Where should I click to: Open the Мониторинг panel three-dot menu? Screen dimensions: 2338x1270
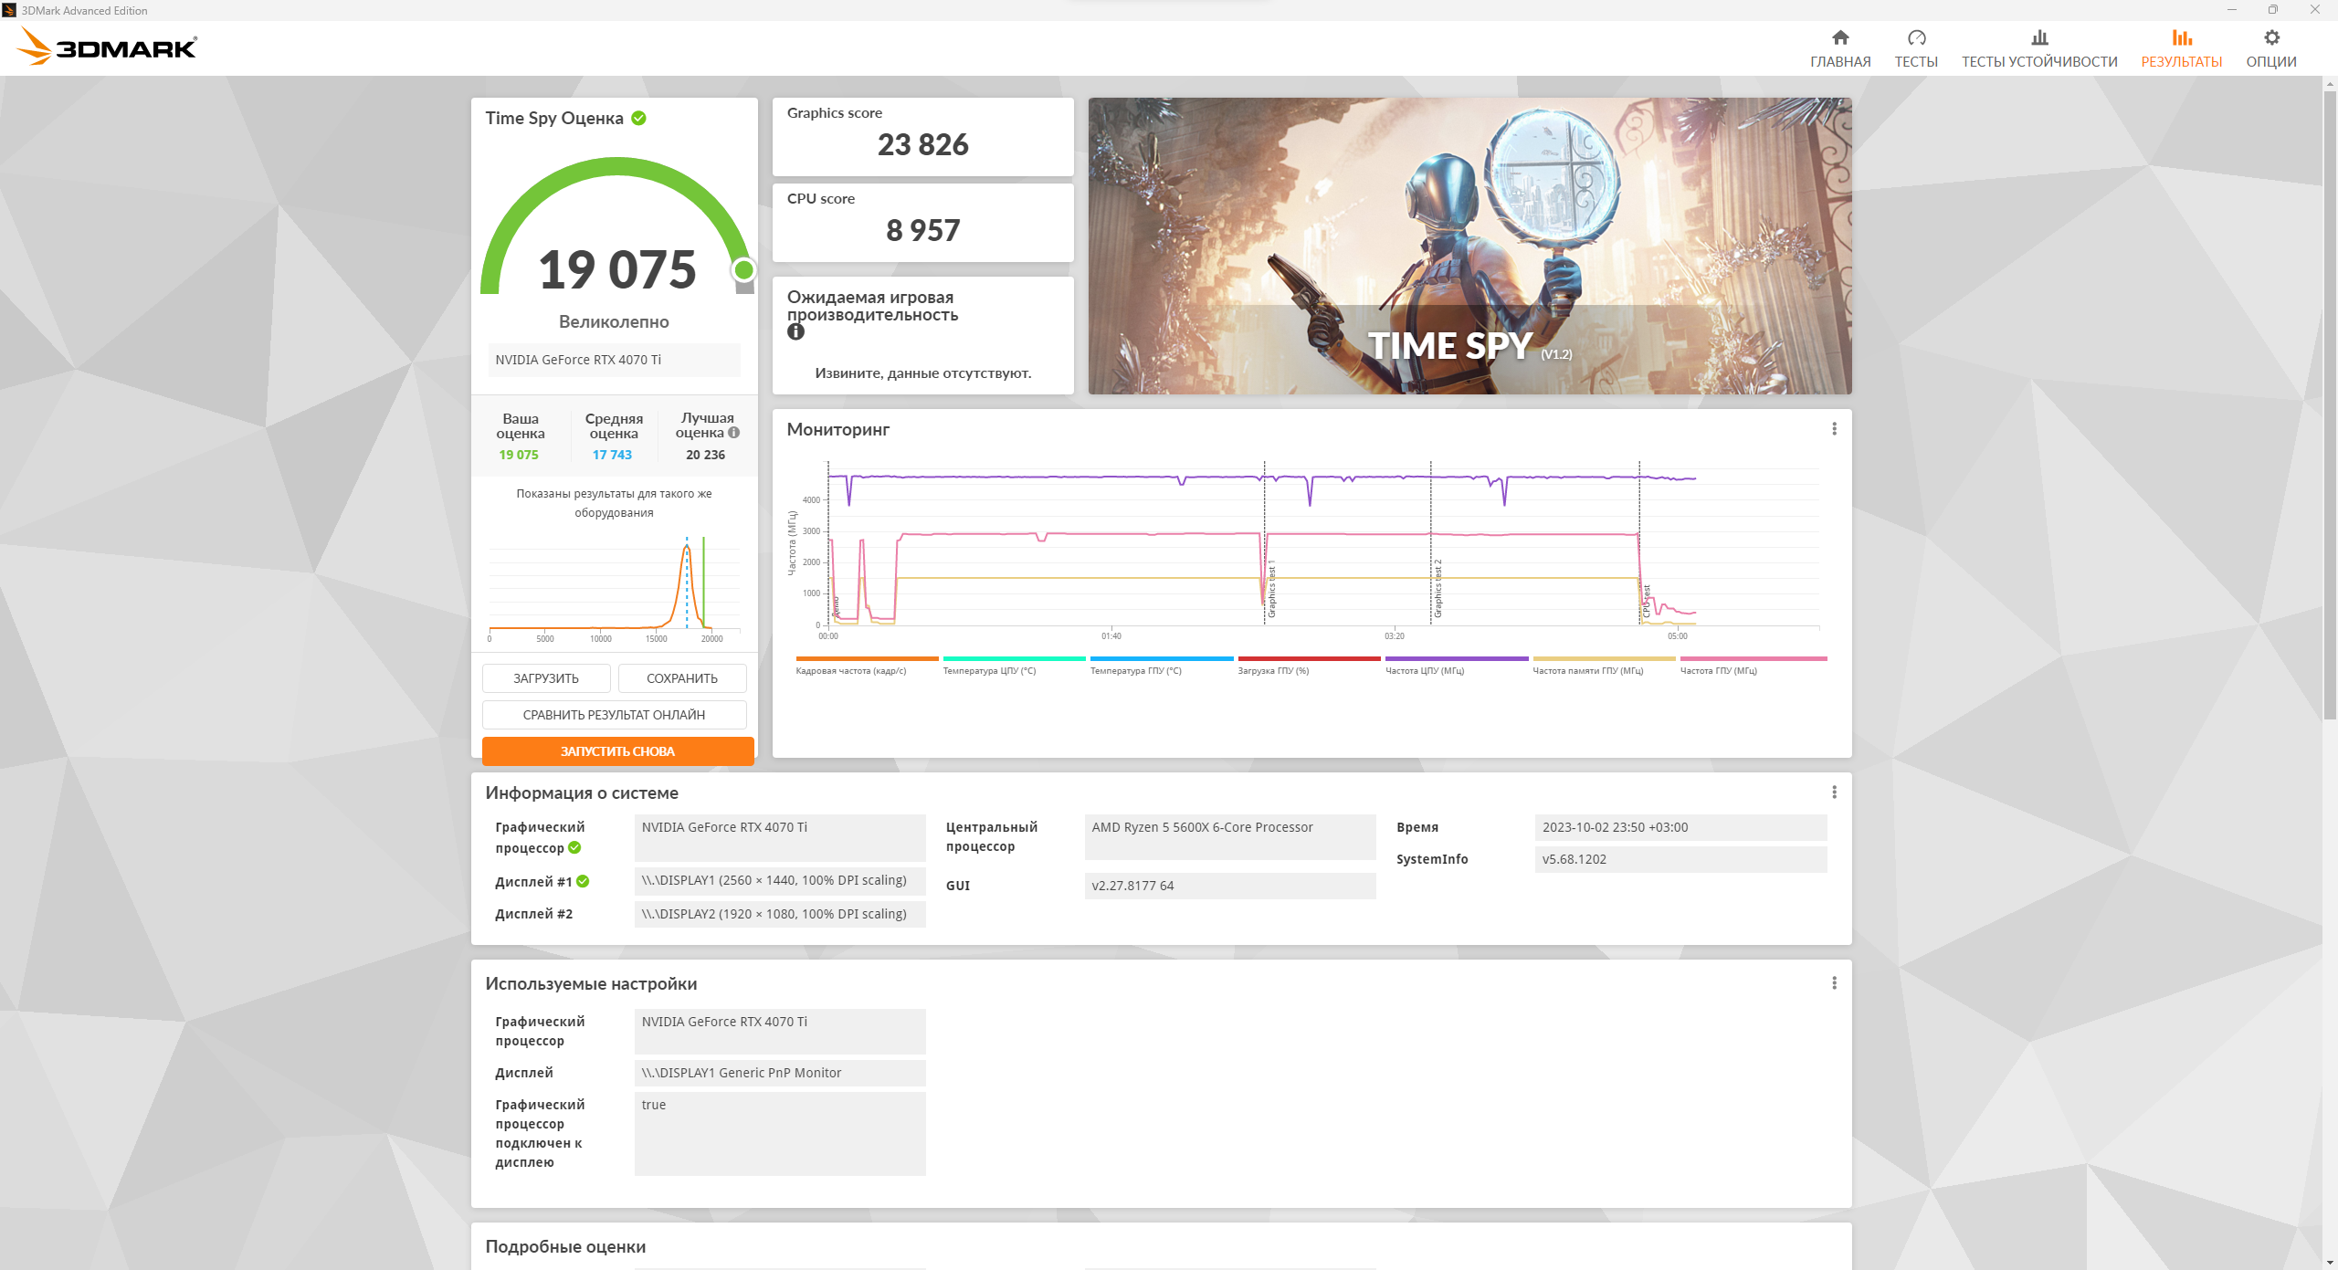click(1834, 429)
